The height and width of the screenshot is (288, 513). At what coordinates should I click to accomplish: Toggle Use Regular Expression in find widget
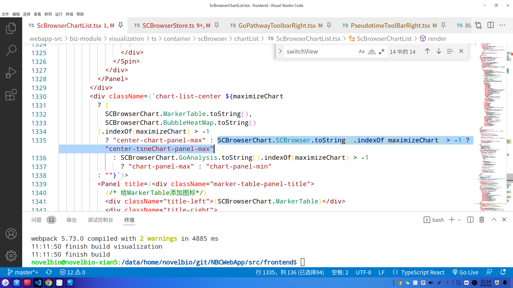click(382, 51)
